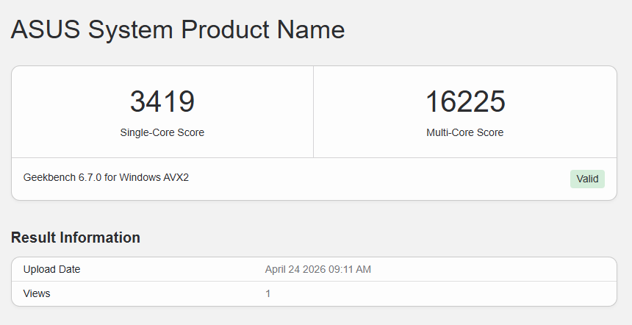Viewport: 632px width, 325px height.
Task: Click the divider between the score panels
Action: (313, 112)
